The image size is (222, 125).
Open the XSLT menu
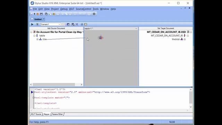(72, 9)
